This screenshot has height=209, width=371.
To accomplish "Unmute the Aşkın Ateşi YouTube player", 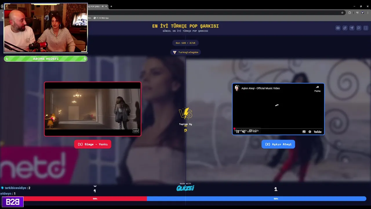I will click(244, 132).
